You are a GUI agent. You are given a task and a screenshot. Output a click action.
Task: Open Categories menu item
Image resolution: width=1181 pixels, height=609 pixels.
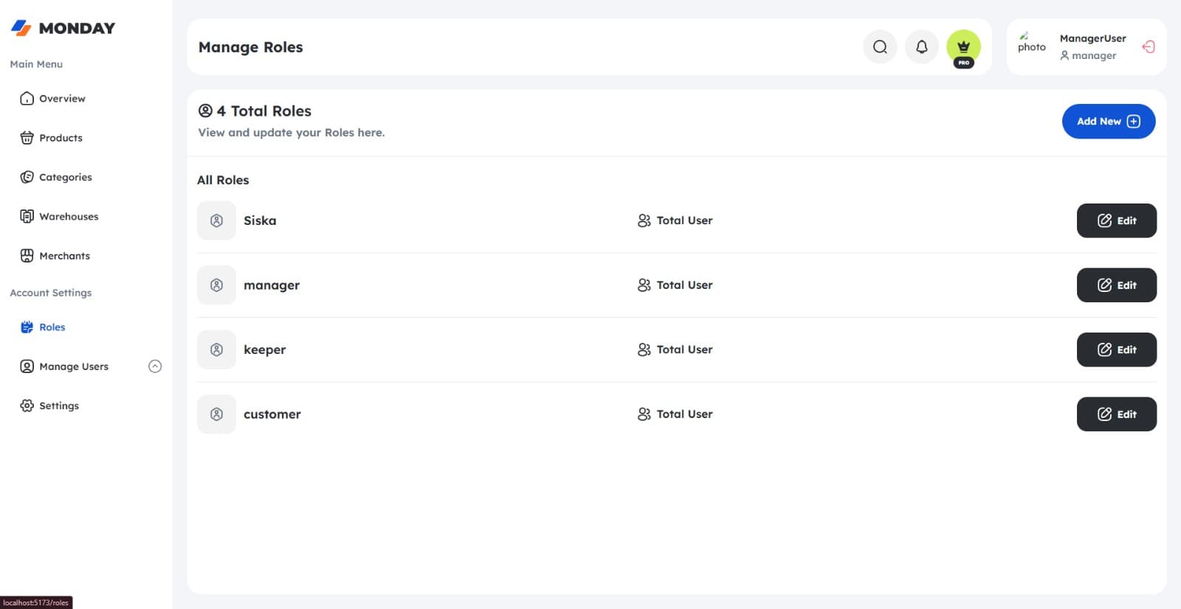coord(56,177)
